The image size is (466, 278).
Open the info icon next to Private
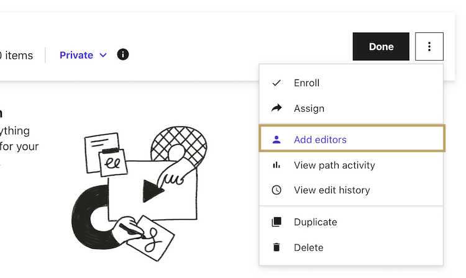(123, 55)
